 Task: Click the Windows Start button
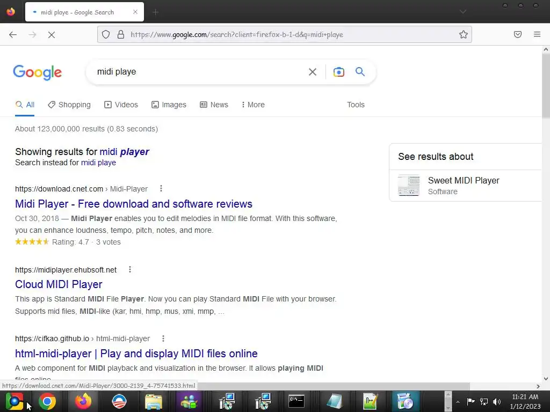coord(15,401)
